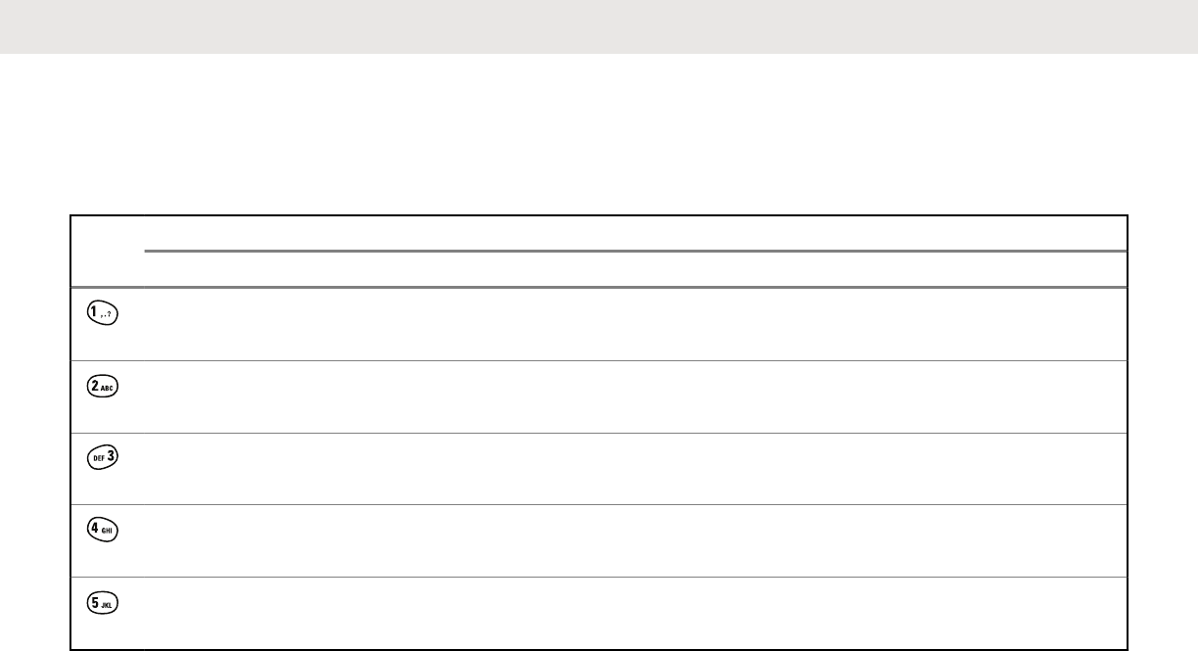Click the gray divider line in the table header
This screenshot has width=1198, height=651.
coord(636,251)
